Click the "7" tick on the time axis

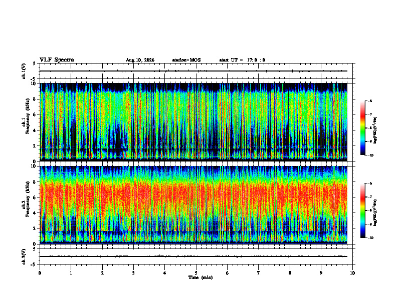259,273
